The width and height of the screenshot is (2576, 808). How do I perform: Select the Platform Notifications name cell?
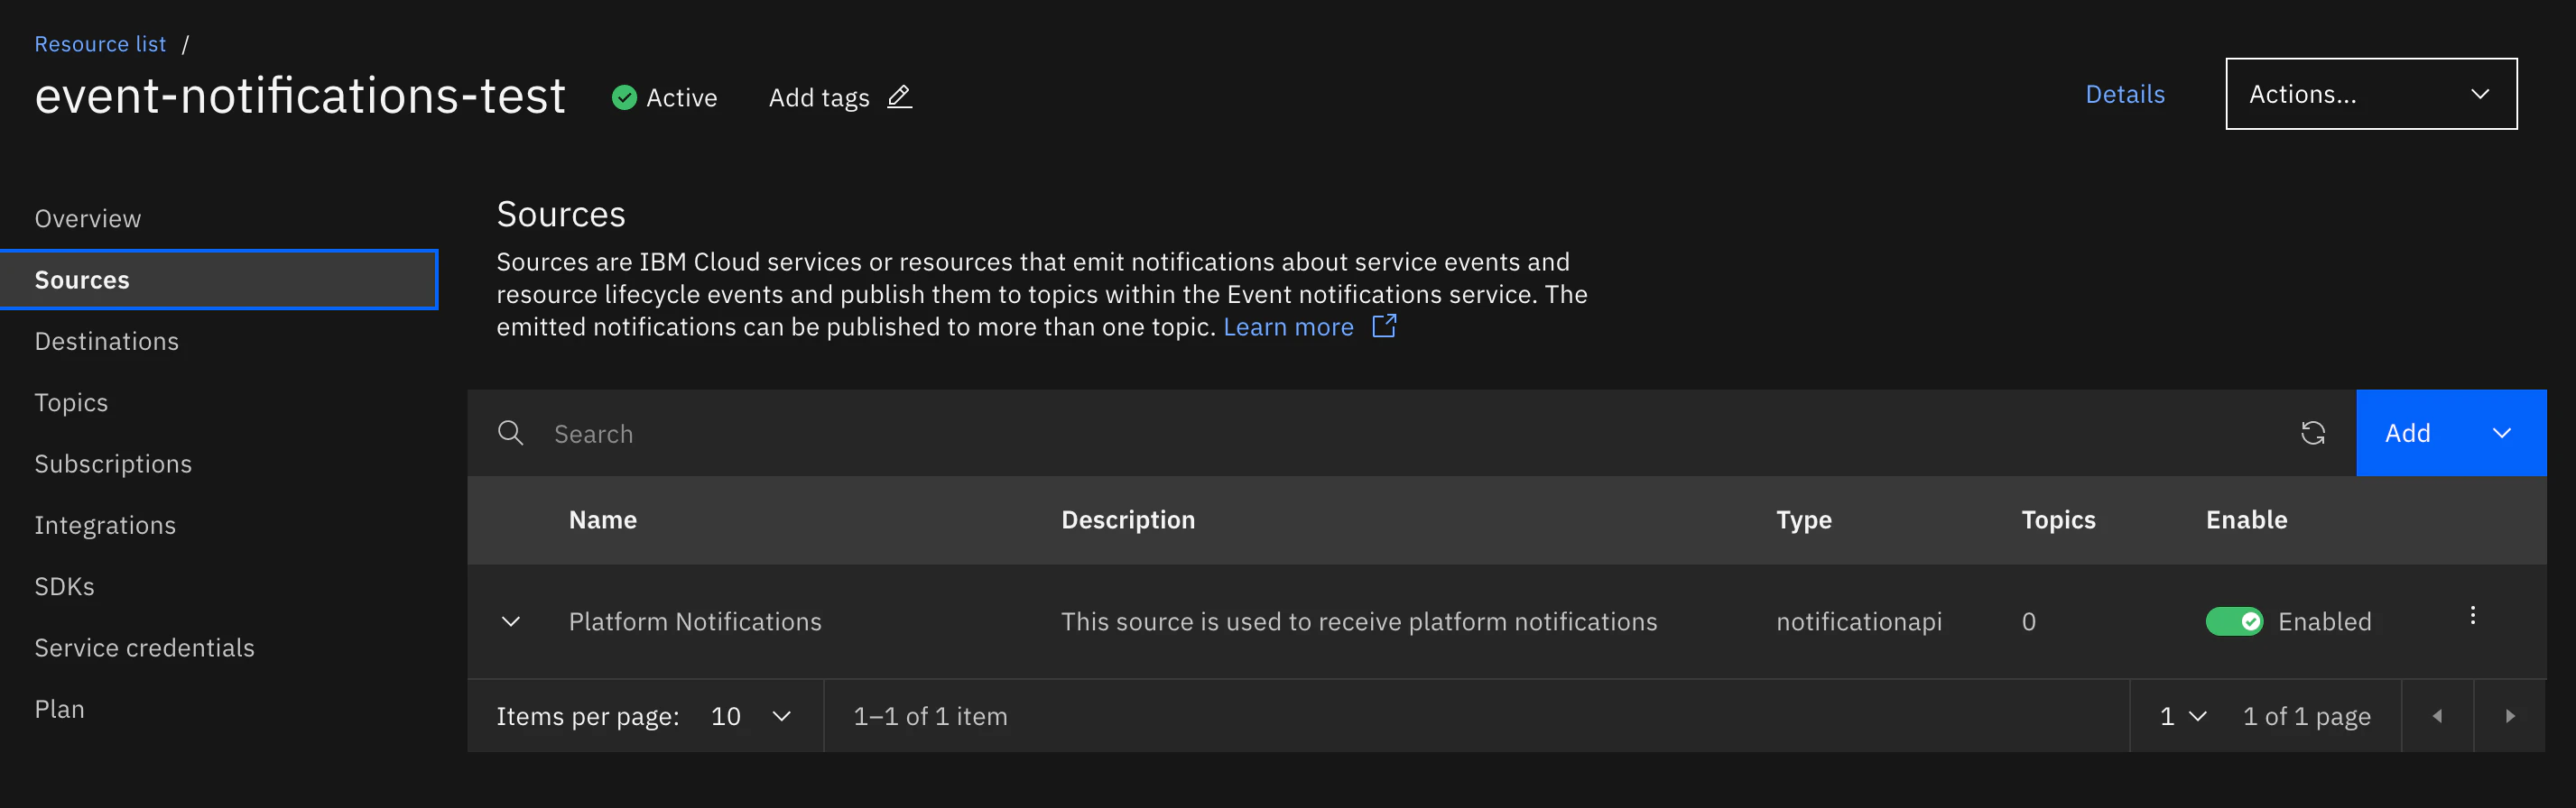tap(695, 622)
